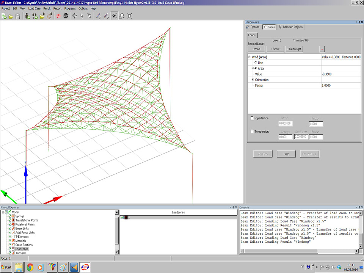This screenshot has width=364, height=273.
Task: Enable the Imperfection checkbox
Action: click(x=253, y=118)
